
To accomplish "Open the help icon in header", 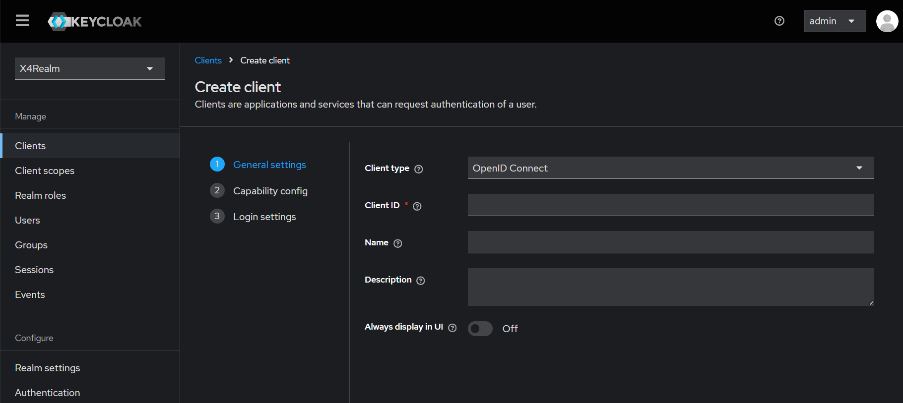I will 779,21.
